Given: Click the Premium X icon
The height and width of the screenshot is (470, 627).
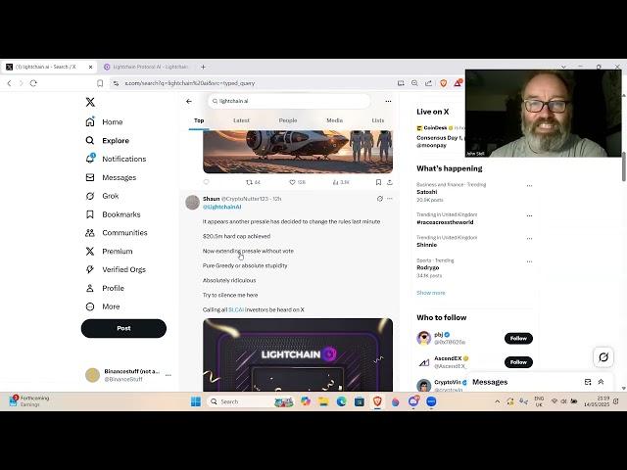Looking at the screenshot, I should pyautogui.click(x=90, y=251).
